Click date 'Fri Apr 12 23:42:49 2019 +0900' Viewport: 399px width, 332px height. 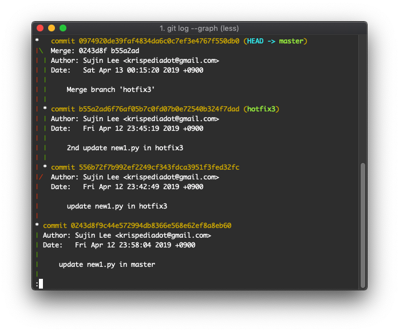(x=143, y=187)
